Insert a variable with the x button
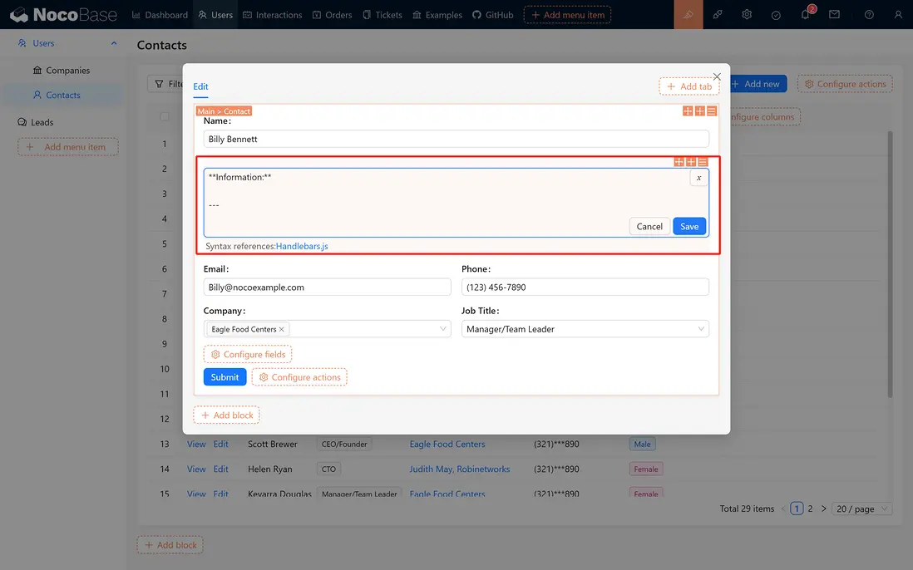 (x=698, y=178)
